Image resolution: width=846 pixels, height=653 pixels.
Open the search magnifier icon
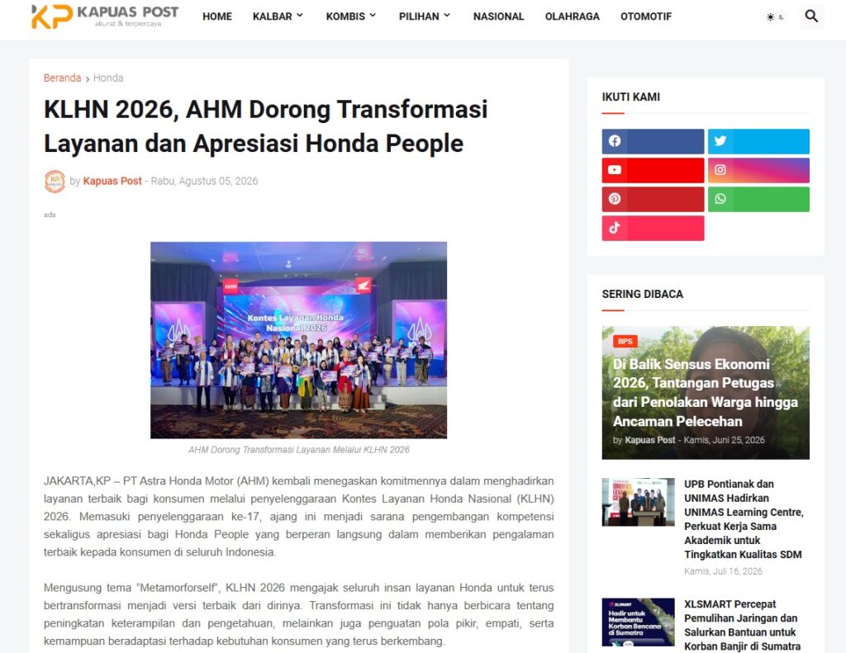click(811, 17)
